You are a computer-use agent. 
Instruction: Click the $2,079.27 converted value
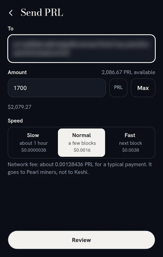pyautogui.click(x=20, y=107)
